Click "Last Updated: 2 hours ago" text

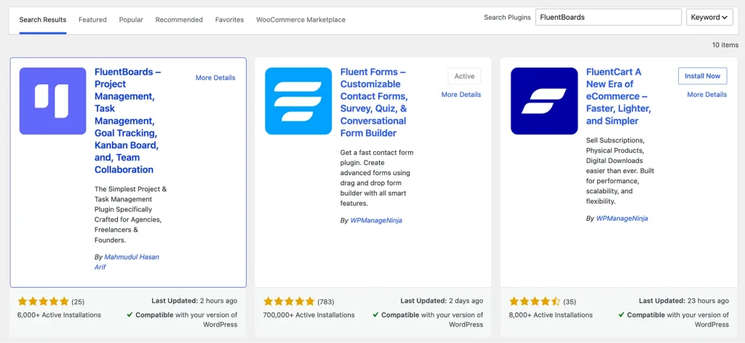(x=194, y=301)
